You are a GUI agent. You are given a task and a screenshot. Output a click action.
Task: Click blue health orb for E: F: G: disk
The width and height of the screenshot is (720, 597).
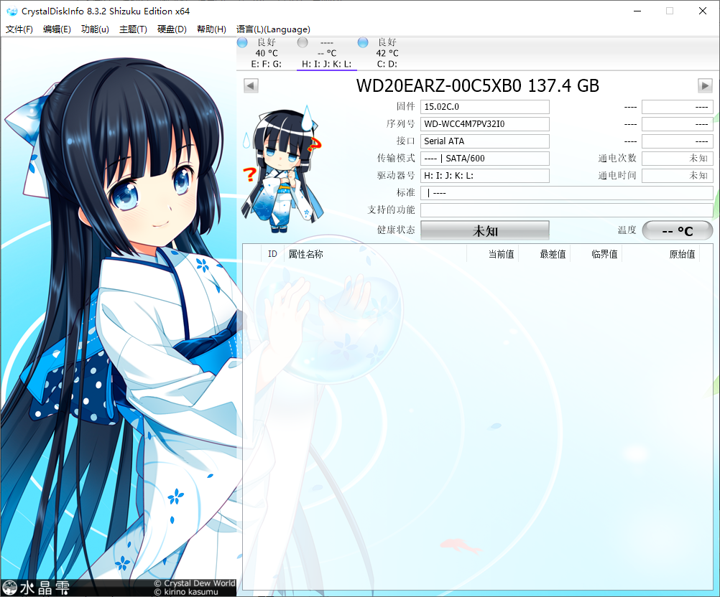point(242,42)
